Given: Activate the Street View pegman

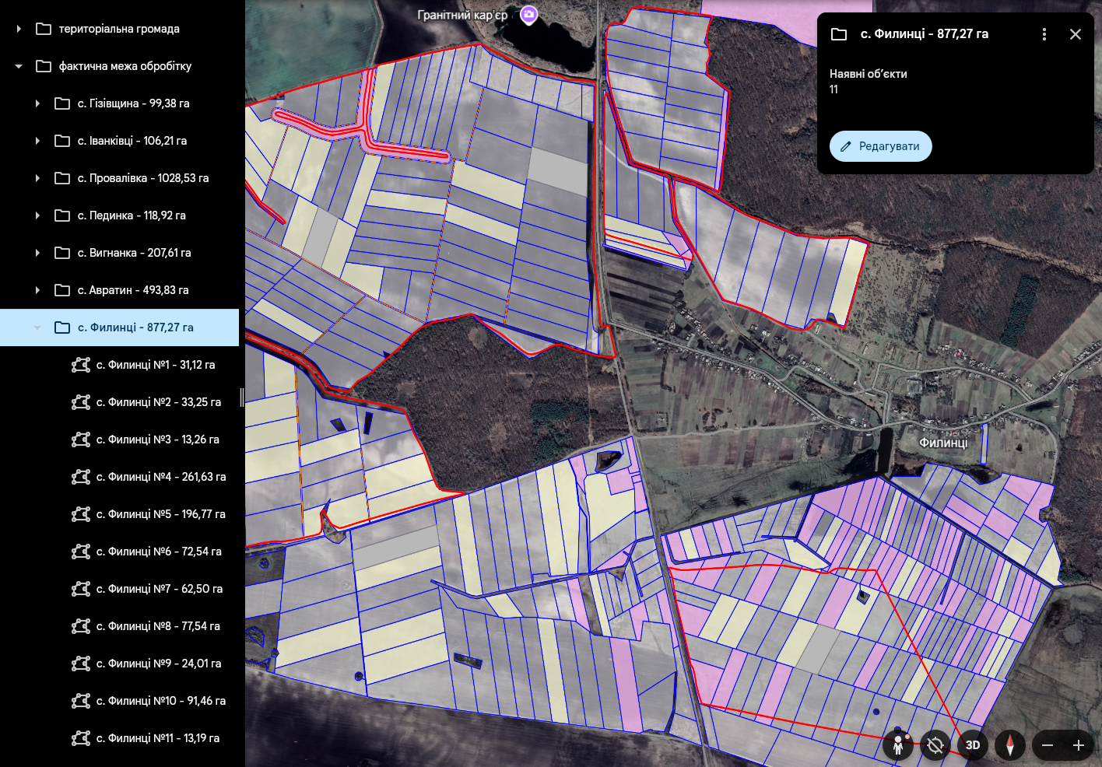Looking at the screenshot, I should [897, 745].
